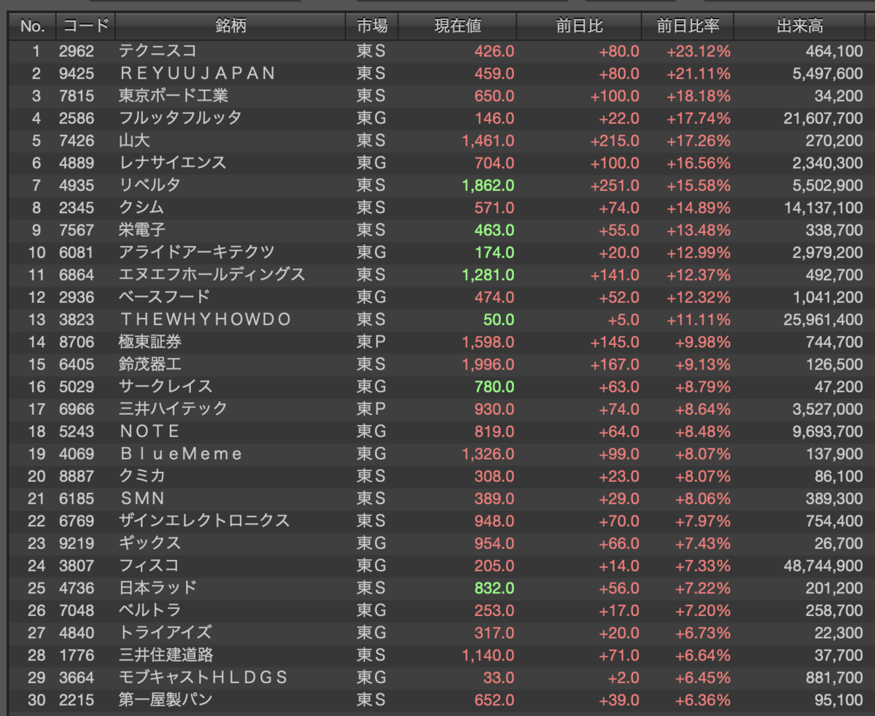The height and width of the screenshot is (716, 875).
Task: Sort by the 出来高 column header
Action: [x=800, y=27]
